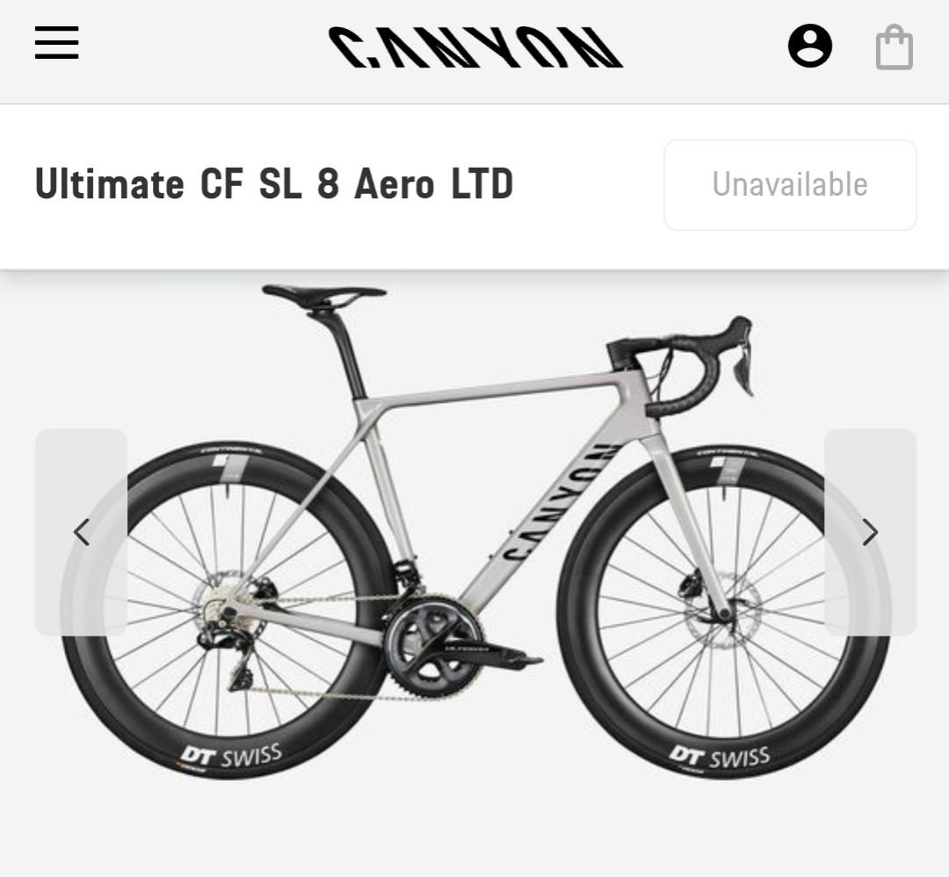Screen dimensions: 949x877
Task: Show previous bike image with left chevron
Action: [x=81, y=532]
